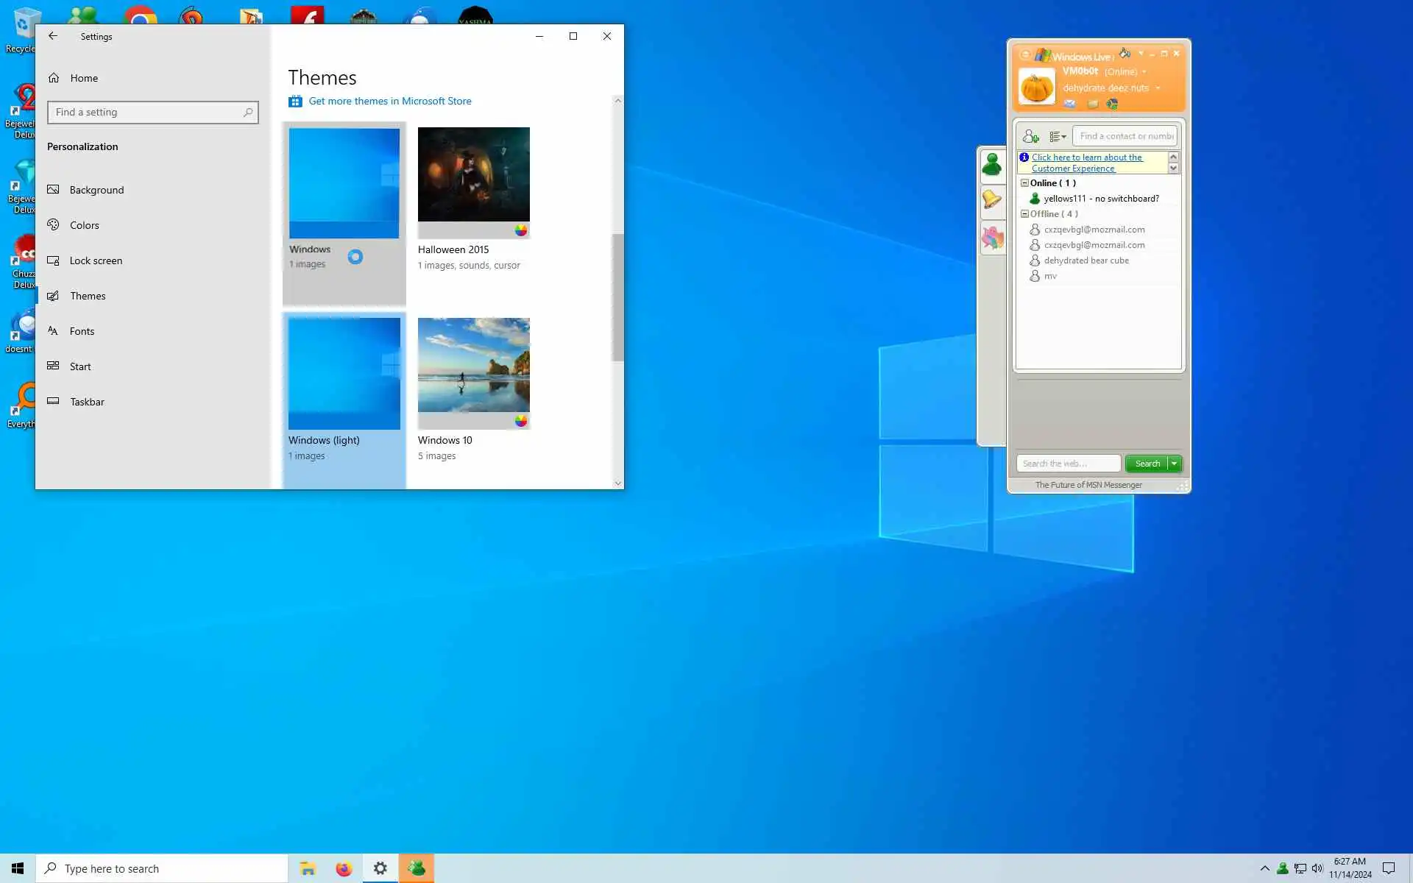Go to Lock screen settings

96,260
